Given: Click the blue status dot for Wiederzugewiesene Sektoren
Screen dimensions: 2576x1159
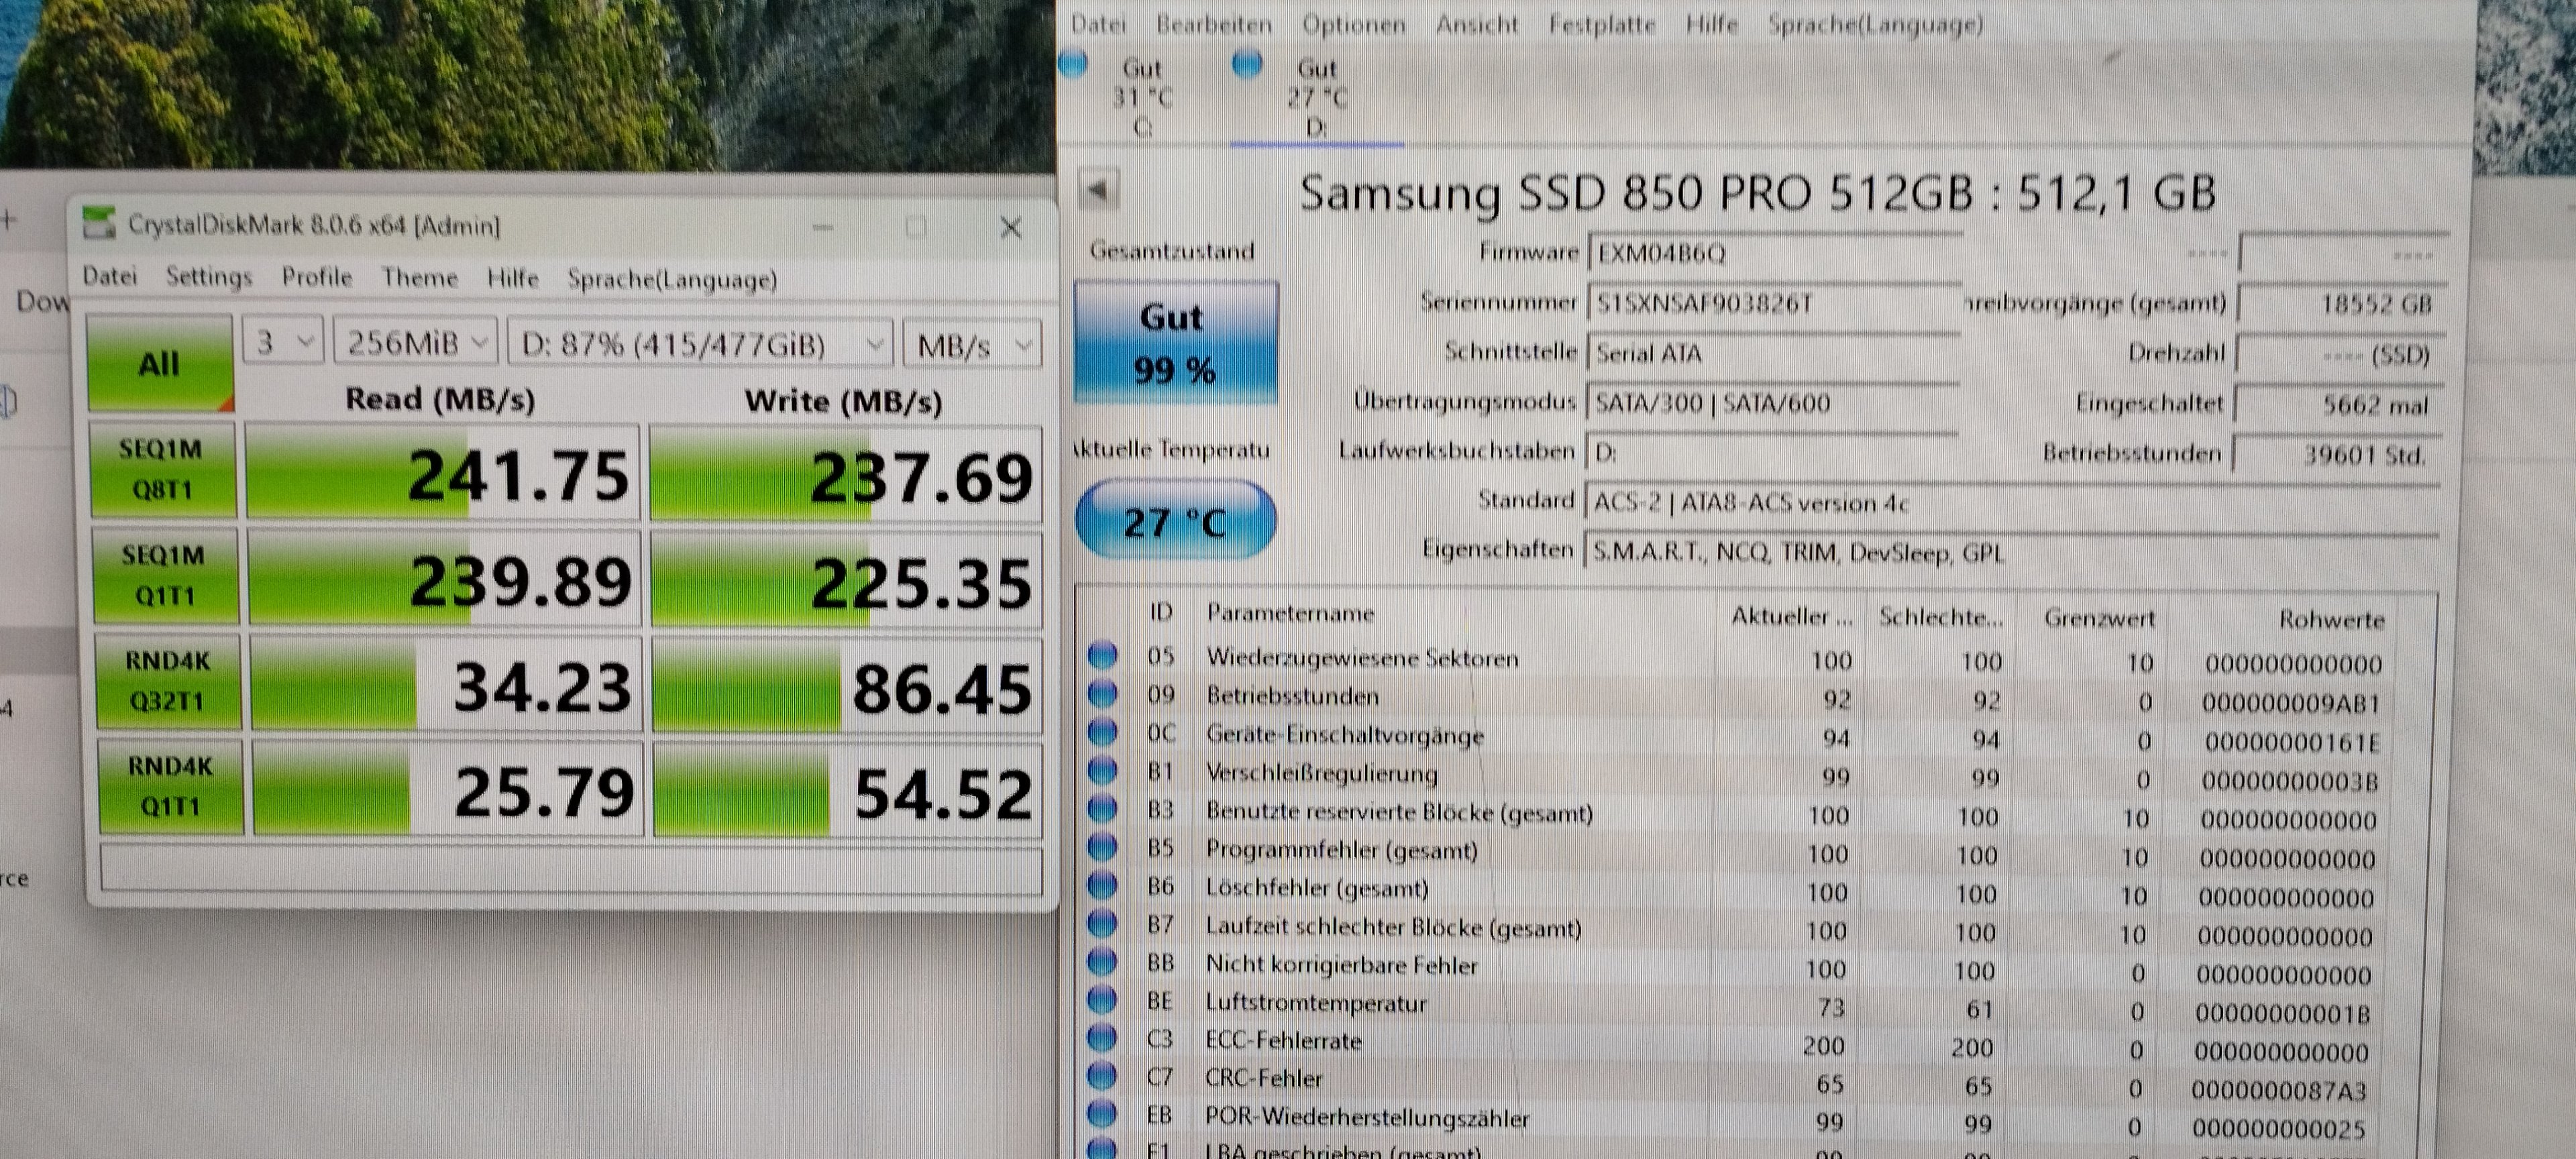Looking at the screenshot, I should 1102,655.
